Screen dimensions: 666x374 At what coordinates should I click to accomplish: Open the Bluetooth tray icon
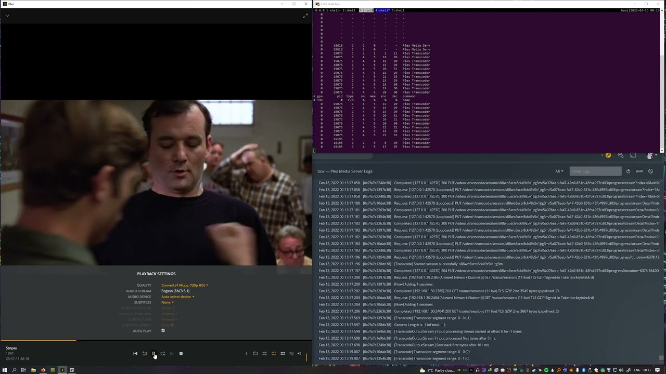click(583, 370)
